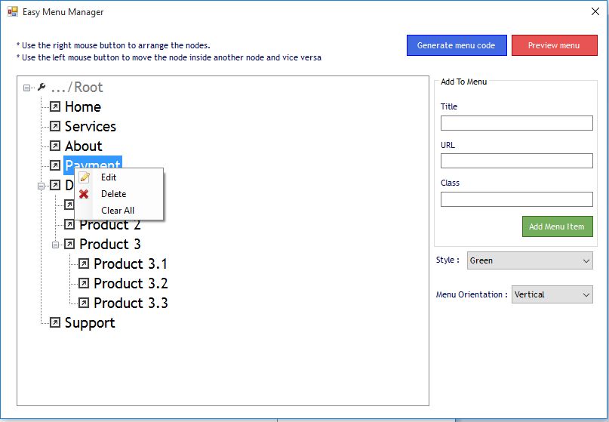Click the link icon beside Product 3.3
Image resolution: width=609 pixels, height=422 pixels.
(84, 303)
